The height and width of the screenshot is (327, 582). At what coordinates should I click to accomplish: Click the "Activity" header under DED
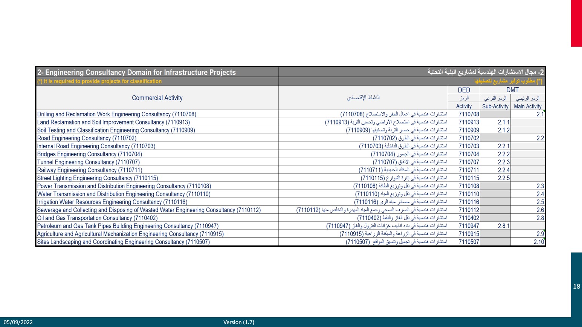coord(464,106)
